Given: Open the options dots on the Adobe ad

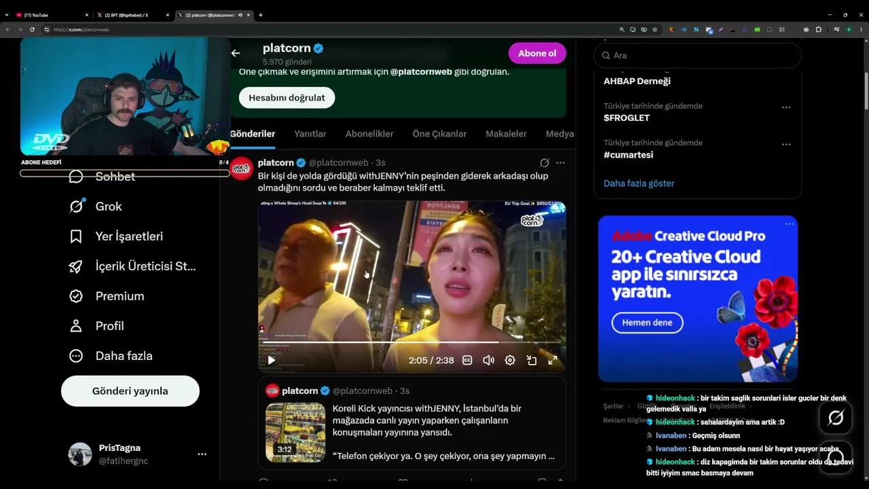Looking at the screenshot, I should pyautogui.click(x=790, y=223).
